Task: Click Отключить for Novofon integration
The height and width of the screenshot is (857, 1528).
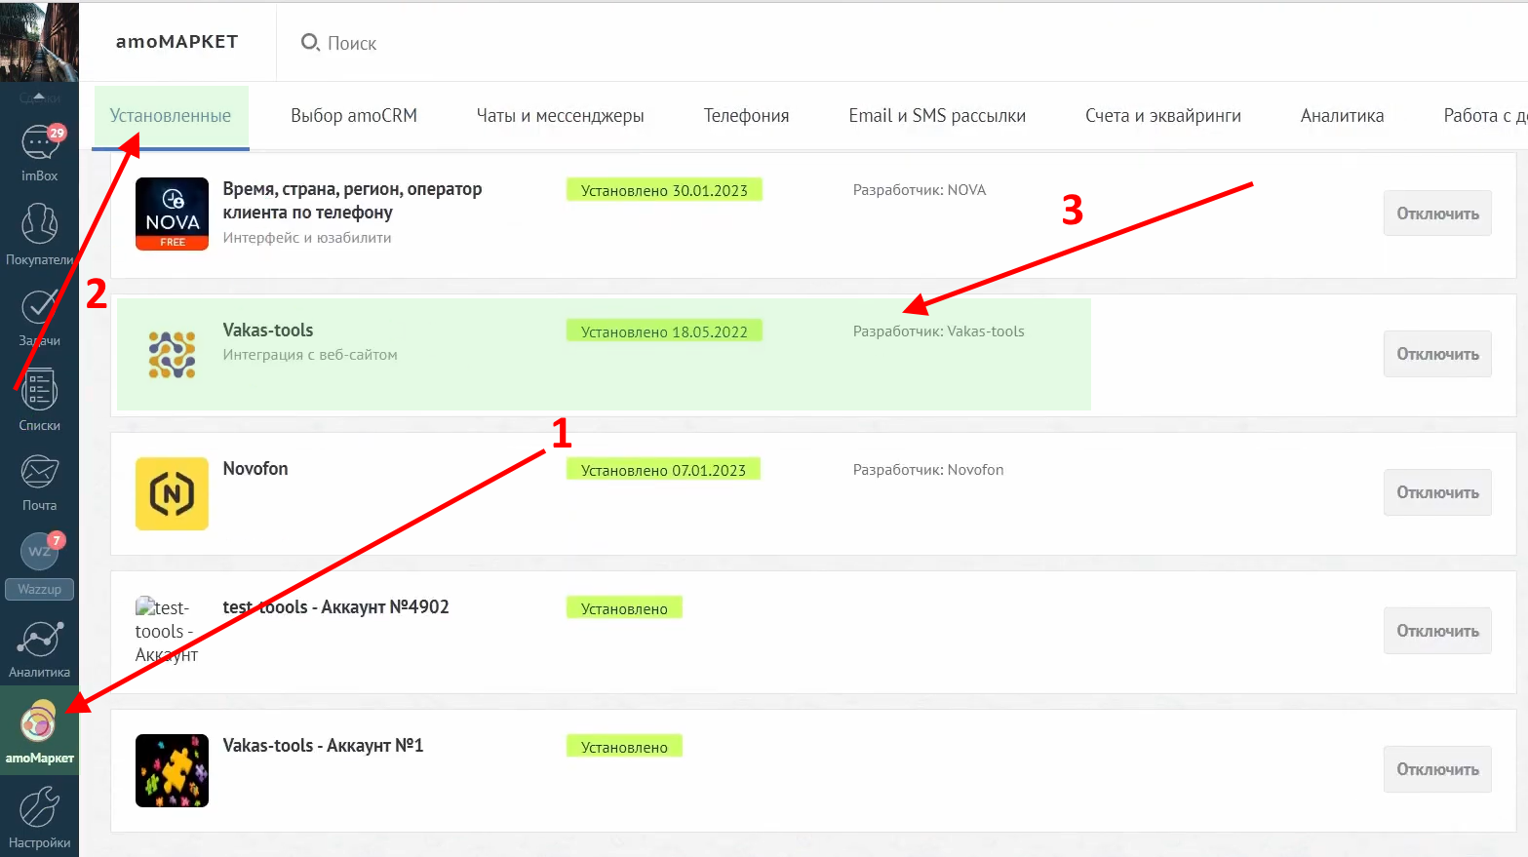Action: (1437, 492)
